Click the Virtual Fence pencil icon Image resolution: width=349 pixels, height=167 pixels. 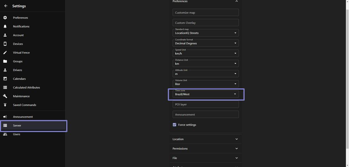click(x=5, y=52)
